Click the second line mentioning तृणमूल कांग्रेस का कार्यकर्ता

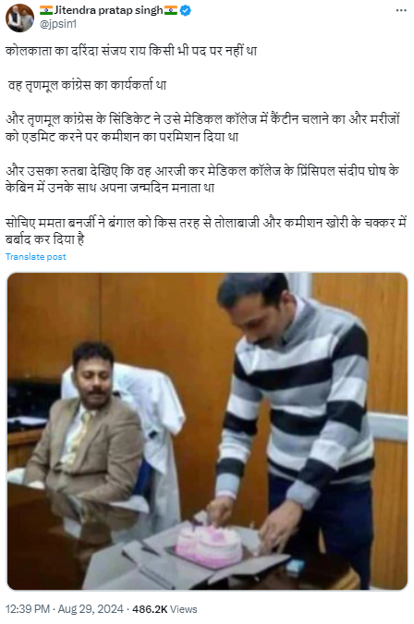click(x=87, y=85)
